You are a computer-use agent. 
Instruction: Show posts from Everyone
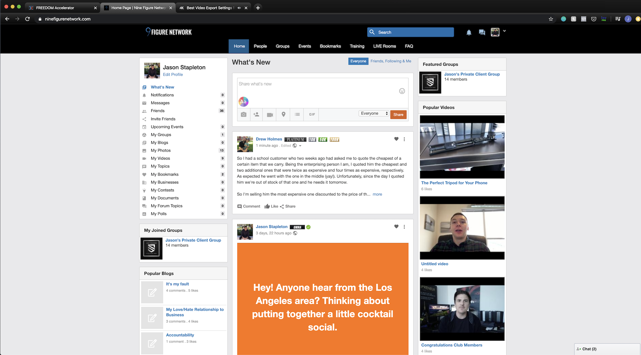[x=358, y=61]
